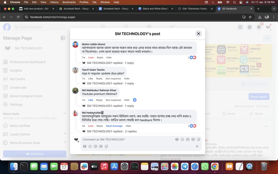
Task: View site information icon in address bar
Action: [x=26, y=17]
